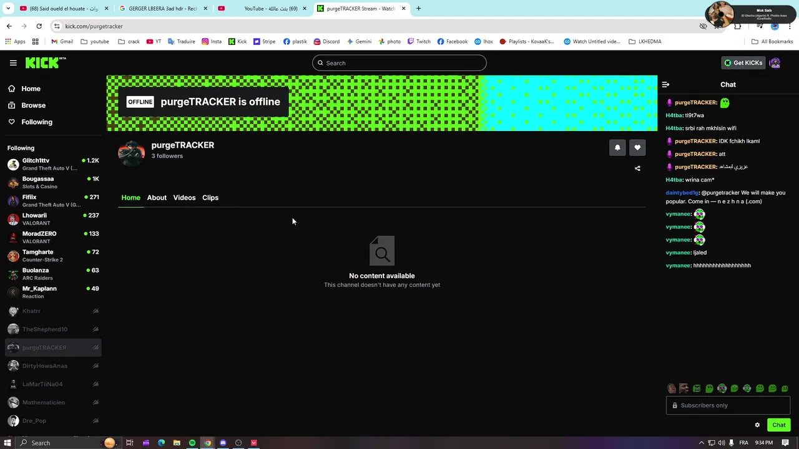
Task: Open the Discord taskbar app
Action: [223, 443]
